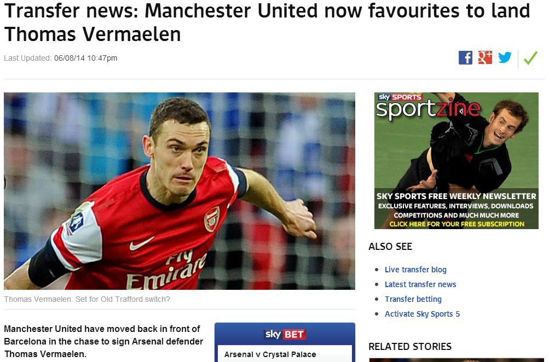Open the Sportzine newsletter banner ad
This screenshot has width=549, height=362.
pyautogui.click(x=456, y=161)
